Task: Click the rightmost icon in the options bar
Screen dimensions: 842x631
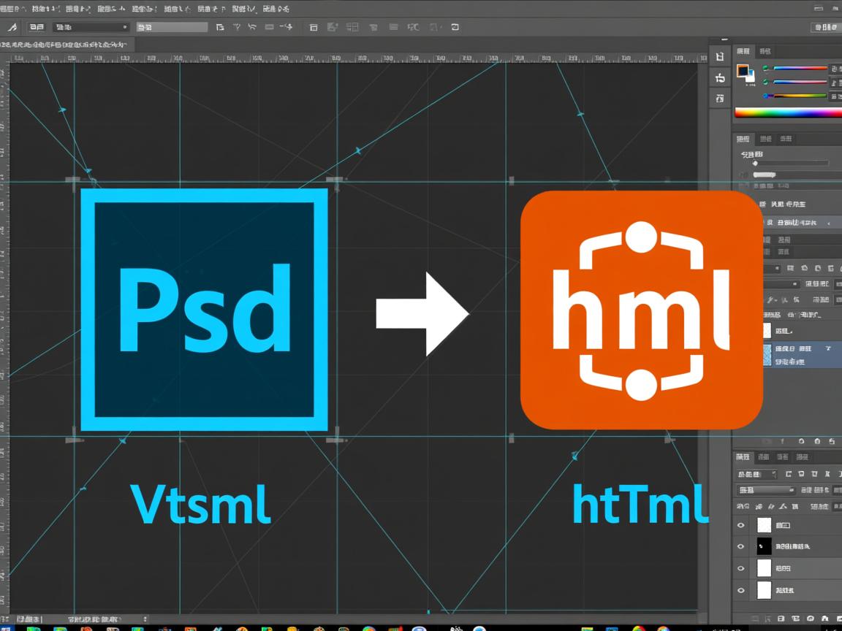Action: [455, 27]
